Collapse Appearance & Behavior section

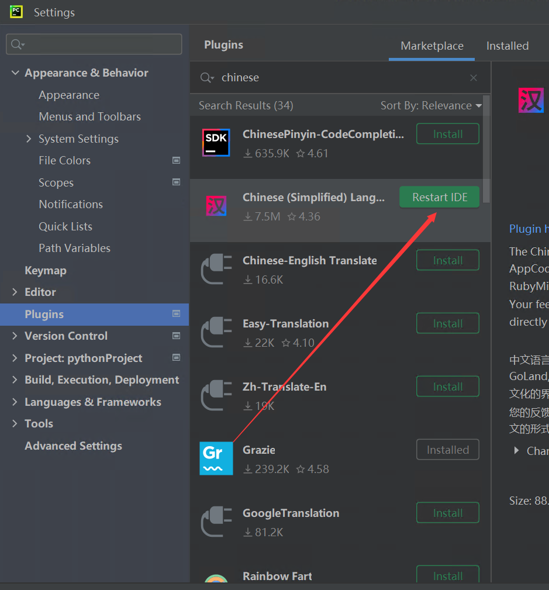[x=15, y=73]
